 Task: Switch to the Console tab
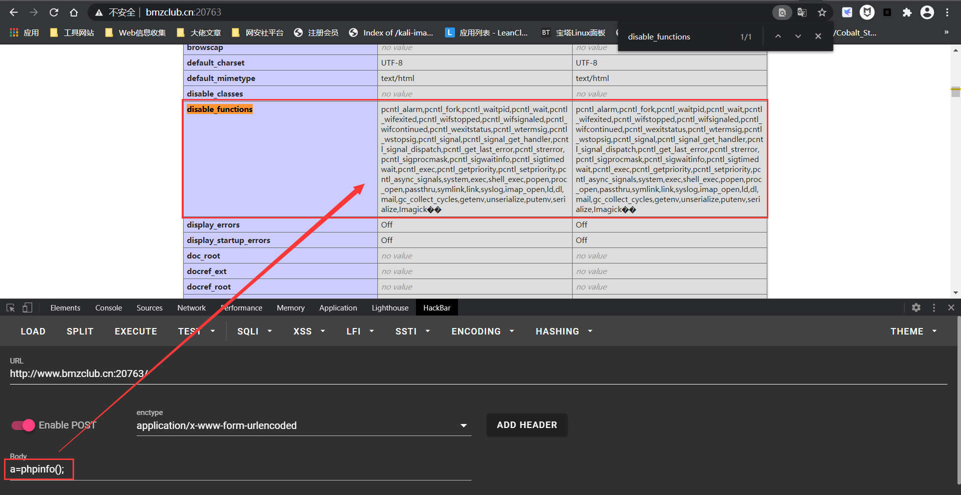point(109,307)
